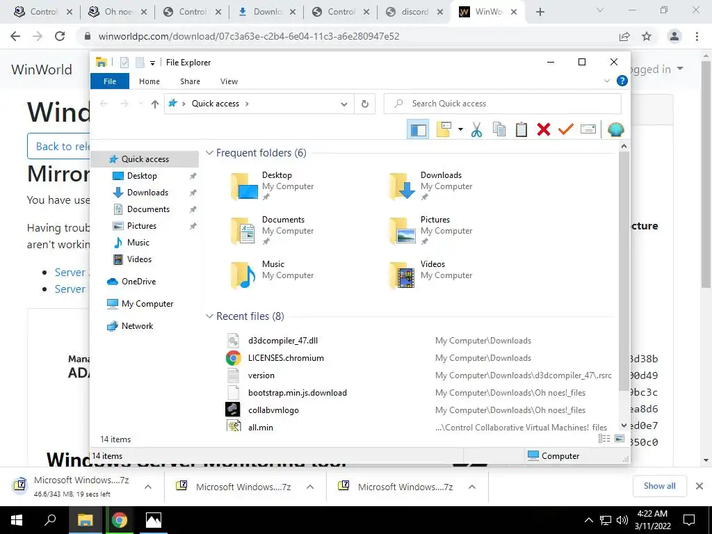Switch to details view in status bar
Viewport: 712px width, 534px height.
604,438
